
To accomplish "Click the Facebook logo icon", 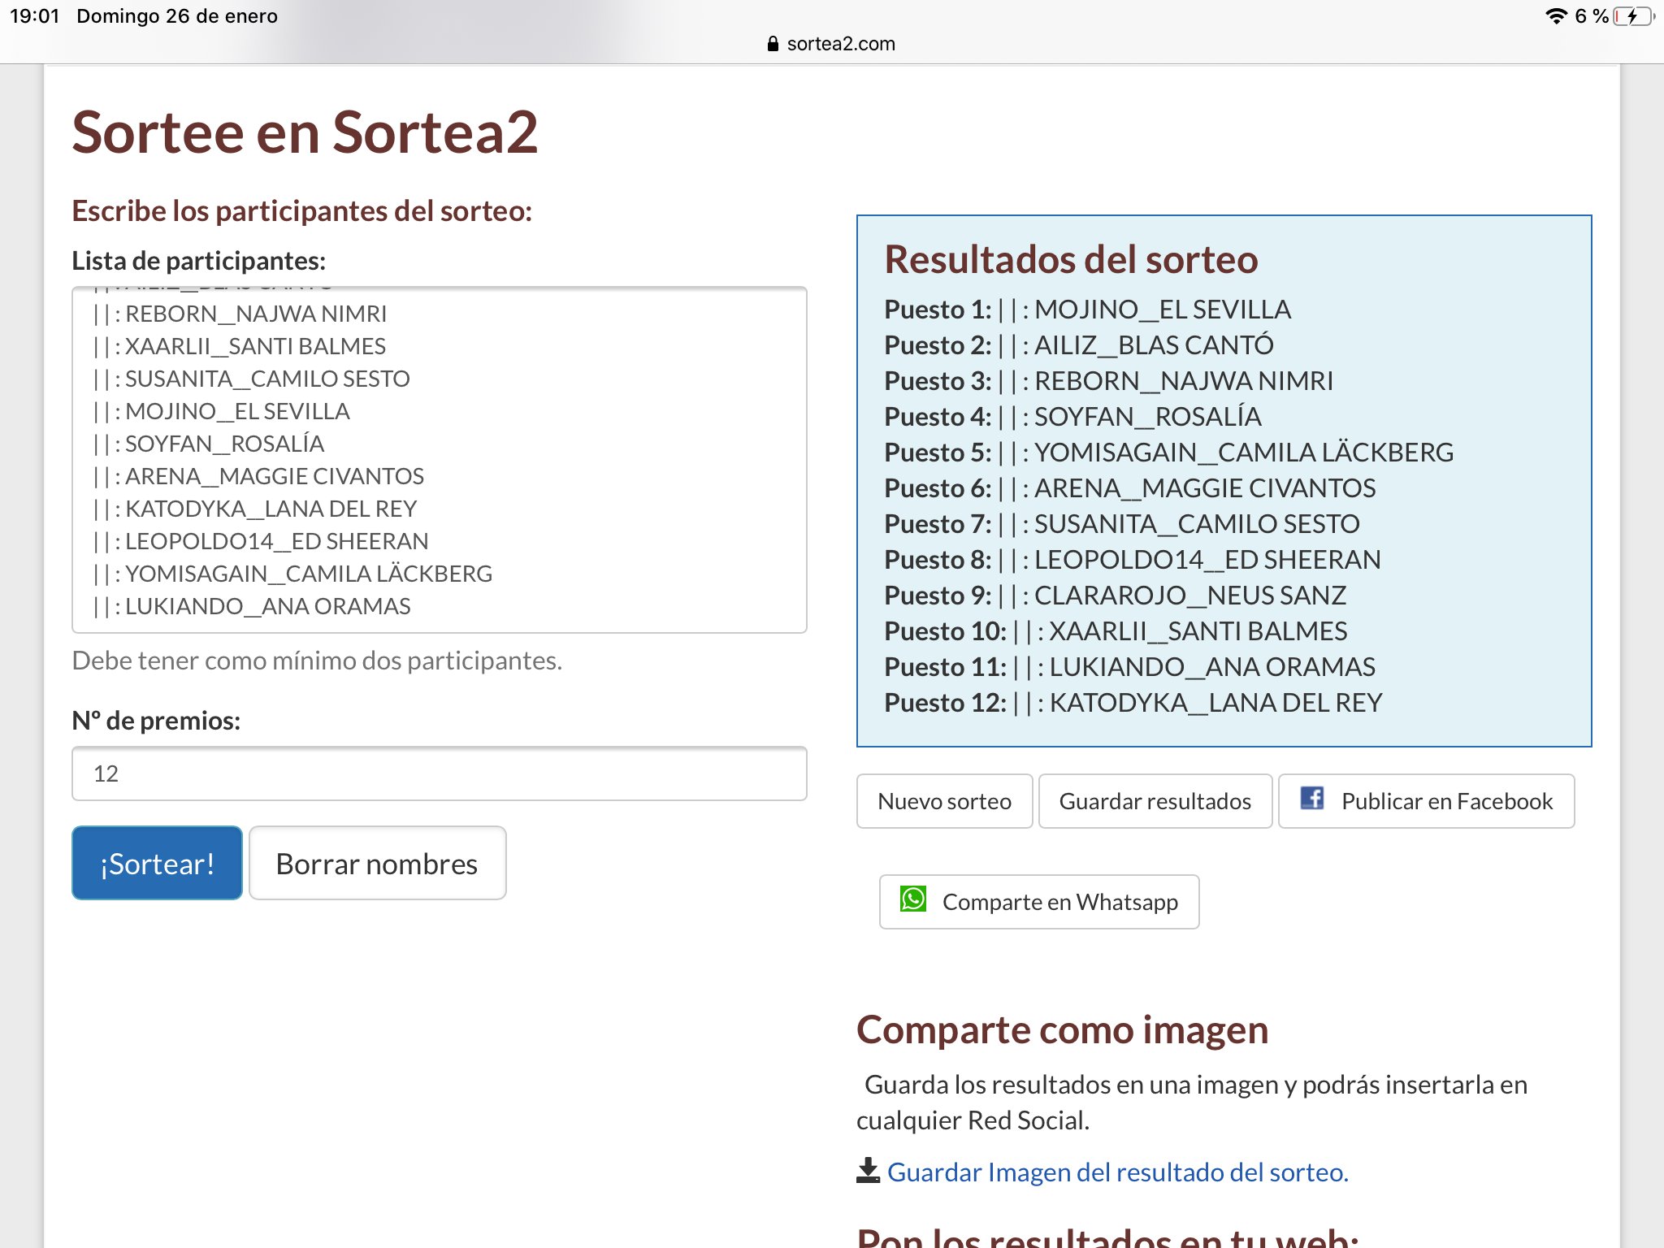I will pos(1311,799).
